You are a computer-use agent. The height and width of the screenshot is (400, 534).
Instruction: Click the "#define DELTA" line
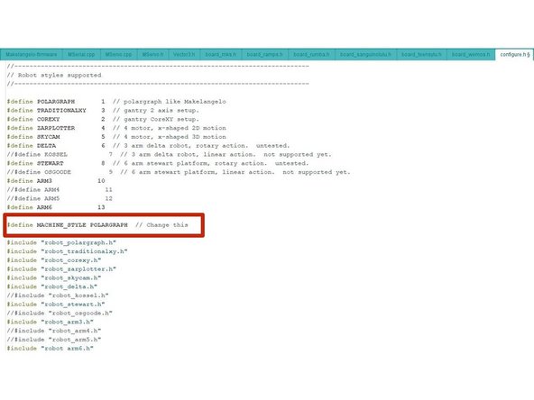[x=148, y=146]
